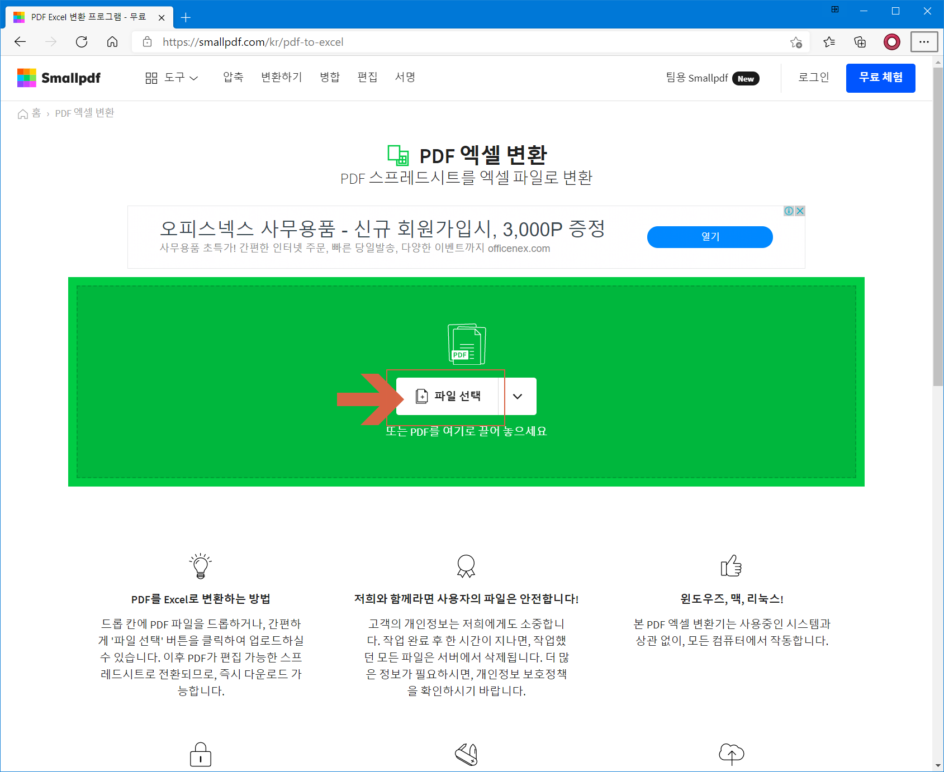Click the award ribbon icon
This screenshot has width=944, height=772.
(x=466, y=566)
